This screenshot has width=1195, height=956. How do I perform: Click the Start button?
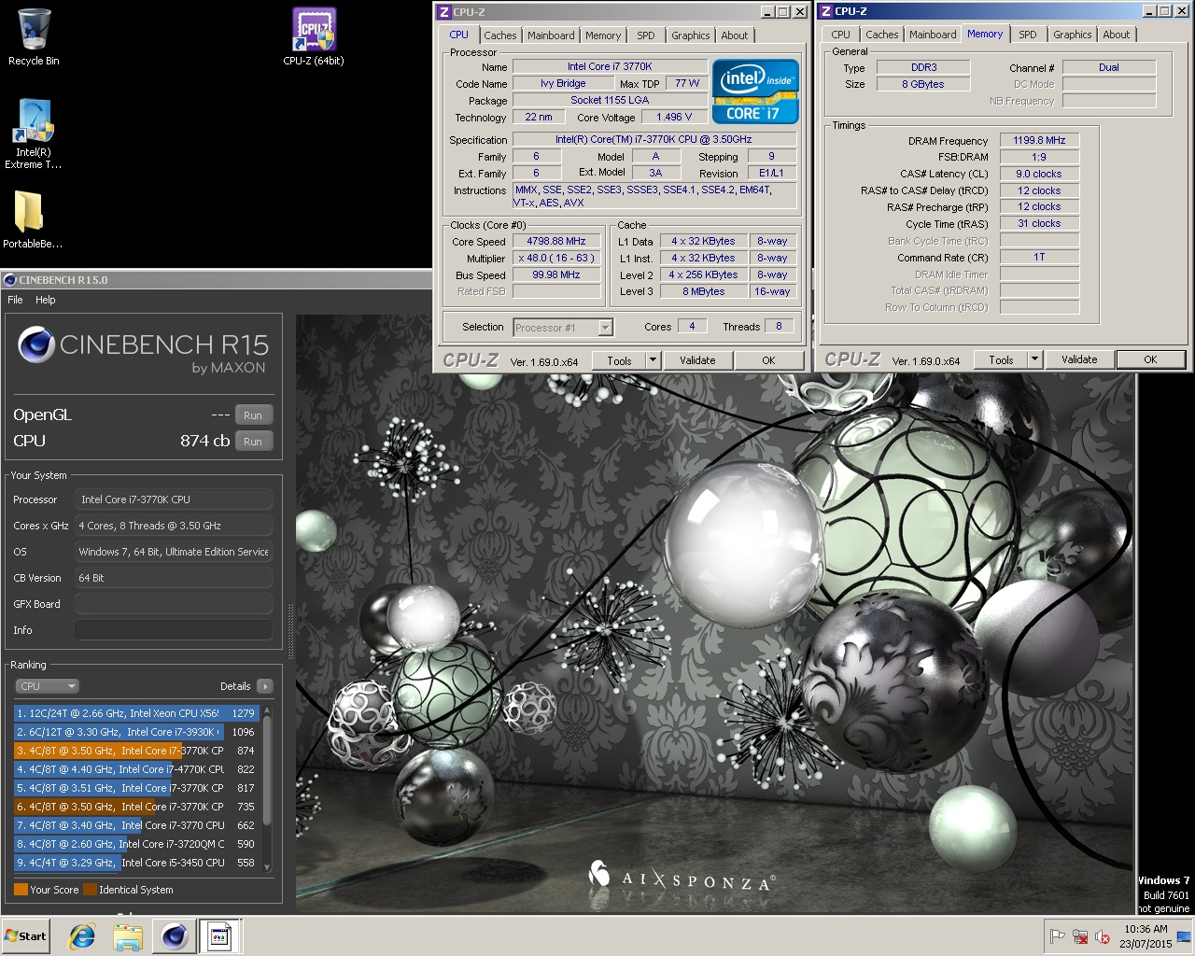click(27, 936)
